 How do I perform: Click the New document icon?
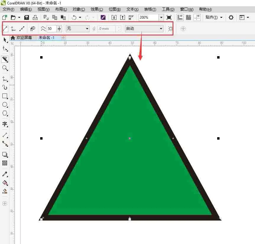(x=5, y=17)
